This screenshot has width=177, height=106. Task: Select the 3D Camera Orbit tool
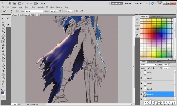3,81
